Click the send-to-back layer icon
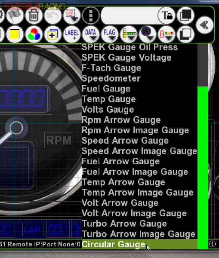This screenshot has height=258, width=219. pos(185,34)
